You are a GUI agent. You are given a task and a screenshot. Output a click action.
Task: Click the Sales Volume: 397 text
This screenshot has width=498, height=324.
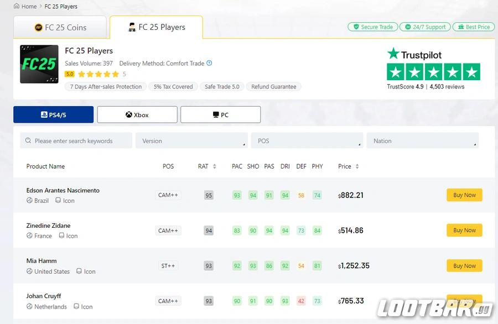tap(89, 63)
